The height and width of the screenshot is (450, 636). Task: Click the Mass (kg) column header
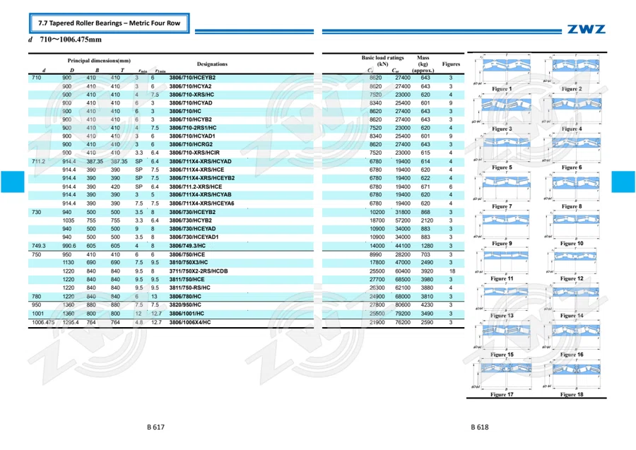(x=423, y=64)
